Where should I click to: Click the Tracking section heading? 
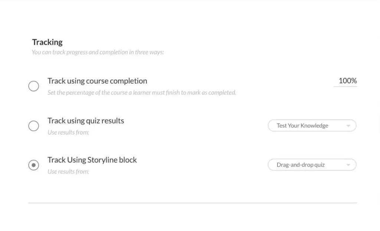point(47,42)
